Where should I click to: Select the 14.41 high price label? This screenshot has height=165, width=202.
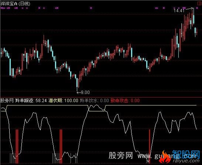tap(179, 11)
